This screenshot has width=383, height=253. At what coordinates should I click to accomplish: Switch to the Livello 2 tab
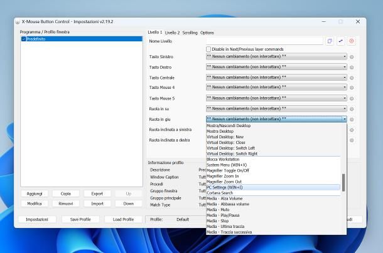[172, 33]
